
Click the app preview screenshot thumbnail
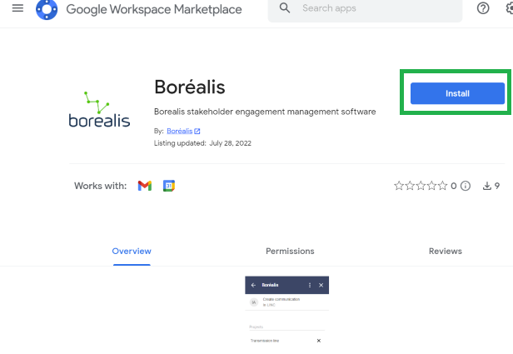tap(286, 312)
